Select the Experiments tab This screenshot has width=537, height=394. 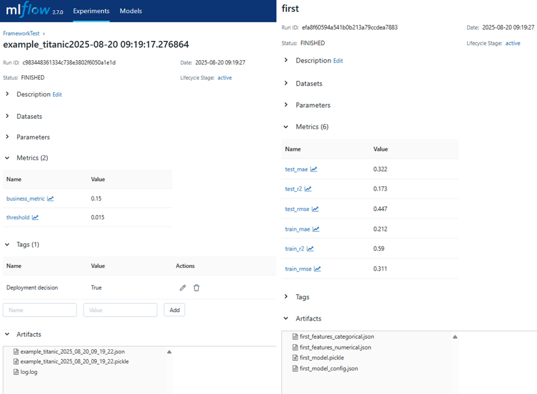[x=91, y=11]
